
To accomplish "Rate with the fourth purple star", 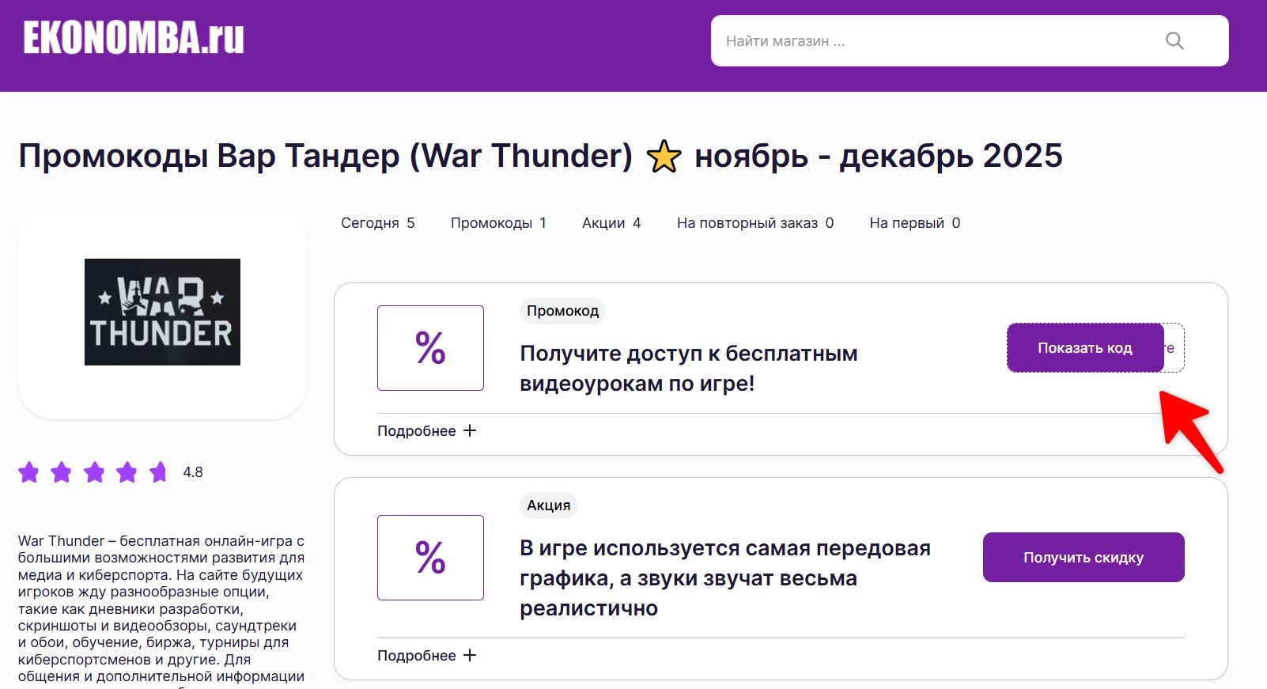I will click(127, 472).
